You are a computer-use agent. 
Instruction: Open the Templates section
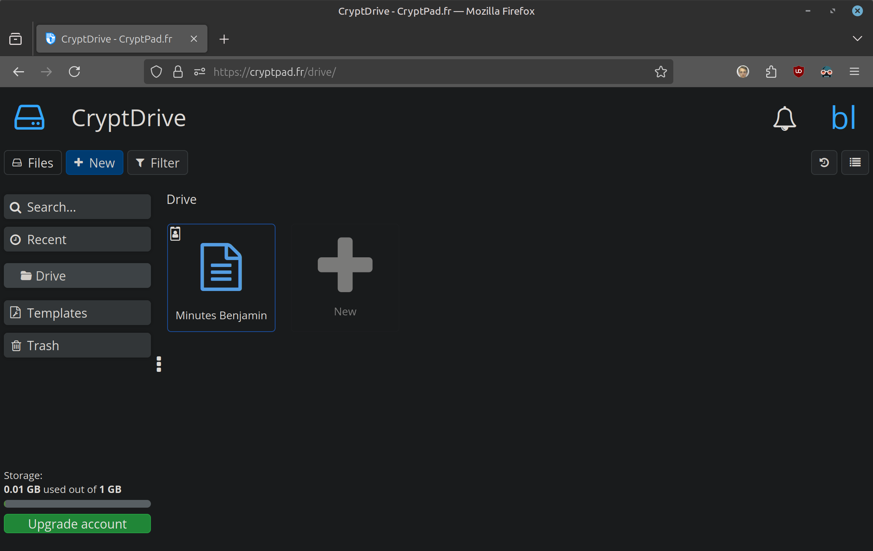click(77, 313)
